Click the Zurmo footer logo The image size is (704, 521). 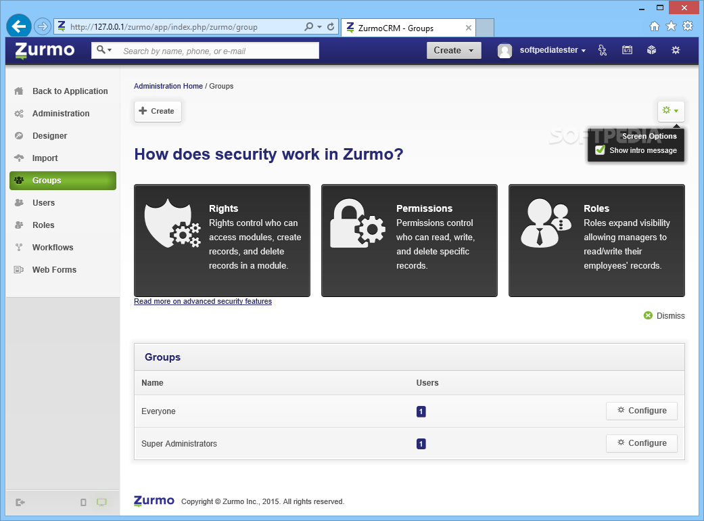pos(154,501)
